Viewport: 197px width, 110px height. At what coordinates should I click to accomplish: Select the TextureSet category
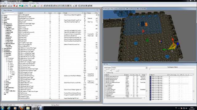point(9,47)
